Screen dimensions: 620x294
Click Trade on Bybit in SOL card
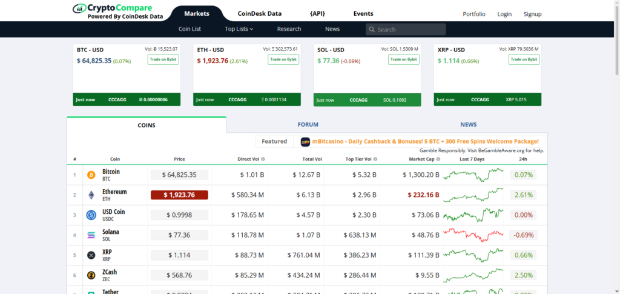click(404, 59)
